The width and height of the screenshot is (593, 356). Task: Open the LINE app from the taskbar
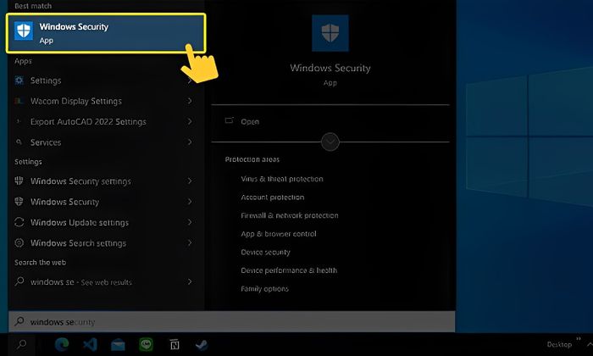146,345
